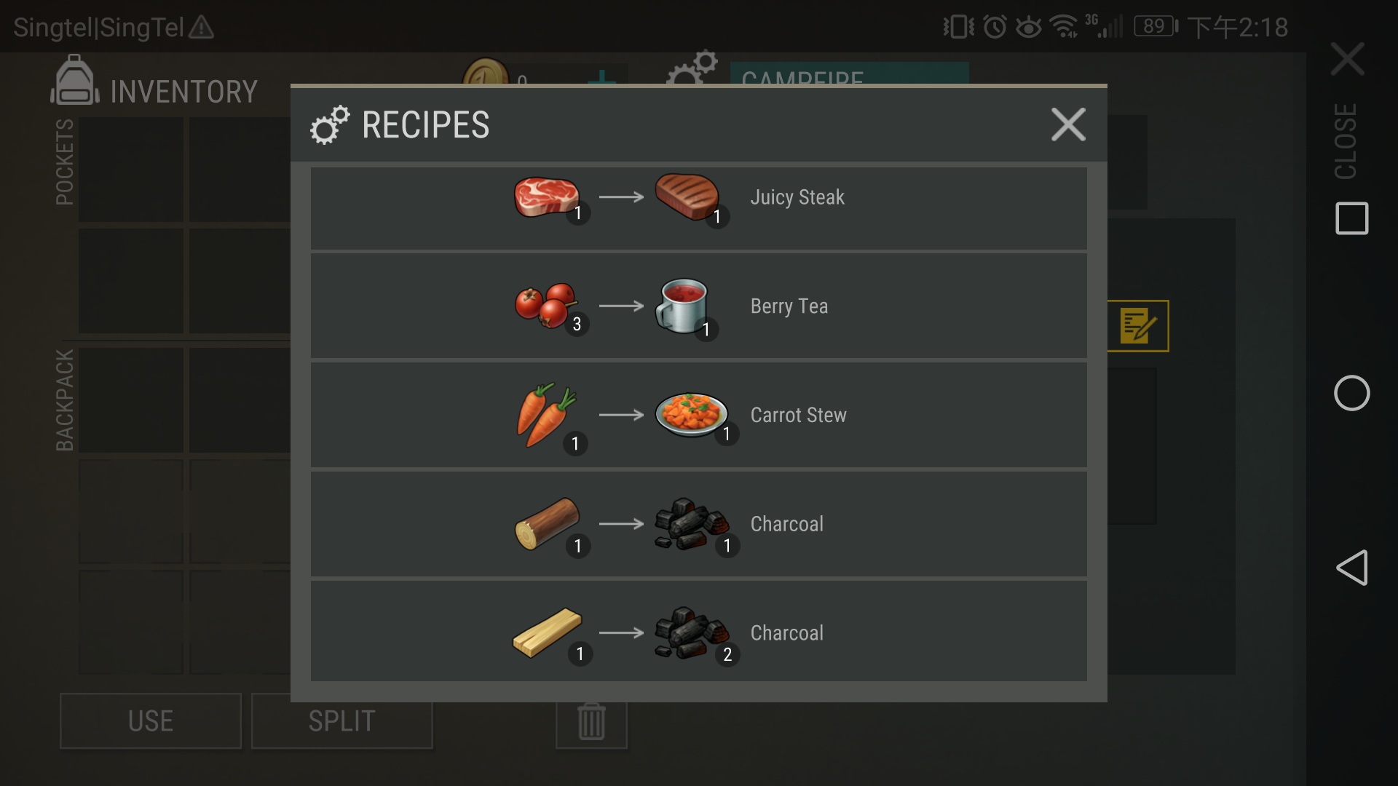Tap the Android home circle button

(x=1351, y=393)
